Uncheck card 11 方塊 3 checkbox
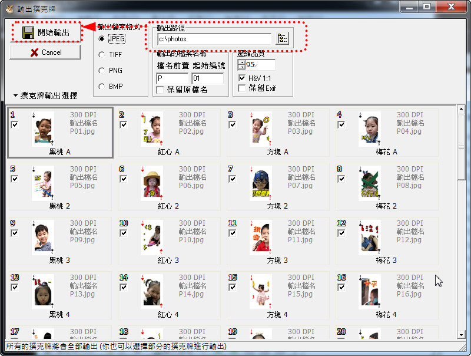The image size is (471, 356). click(232, 233)
